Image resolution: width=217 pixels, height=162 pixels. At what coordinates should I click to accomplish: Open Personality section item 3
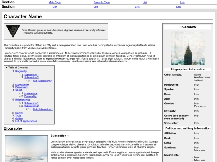[x=21, y=87]
